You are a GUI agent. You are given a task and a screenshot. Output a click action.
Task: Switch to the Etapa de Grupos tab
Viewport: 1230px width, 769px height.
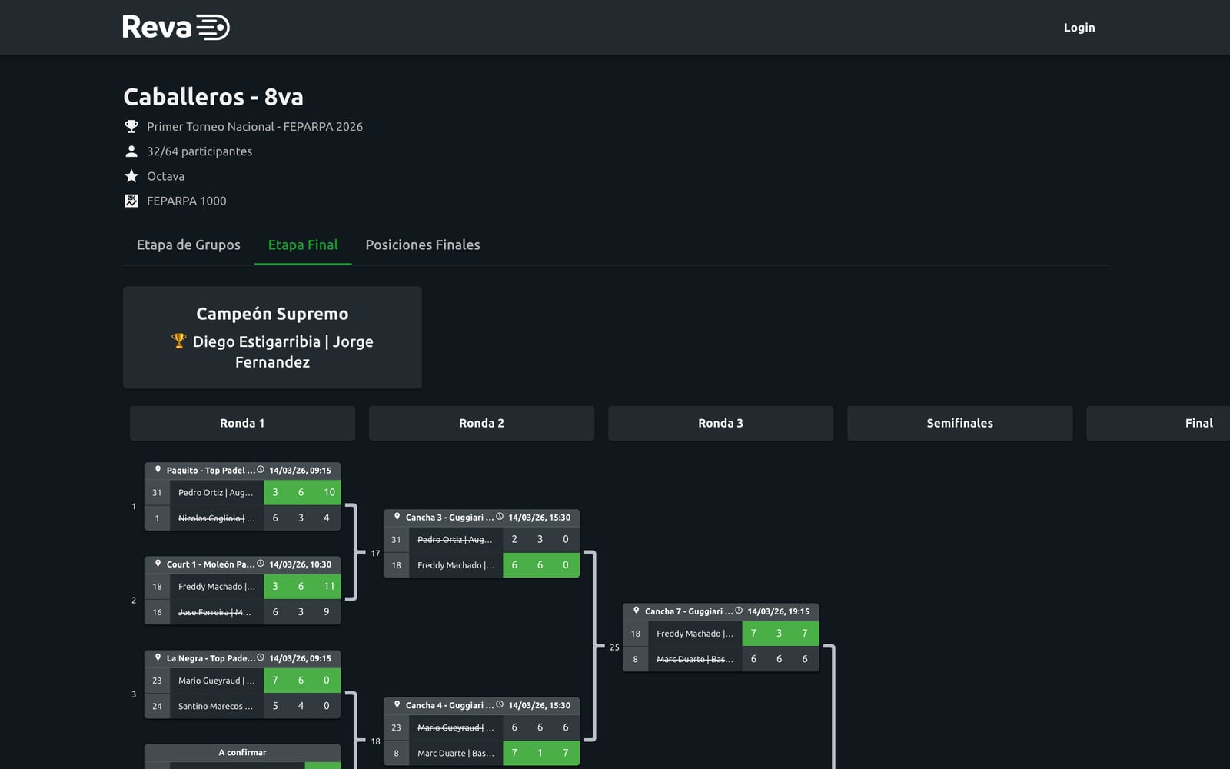point(188,245)
